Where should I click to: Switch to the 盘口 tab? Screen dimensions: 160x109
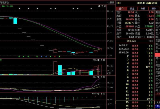[121, 8]
